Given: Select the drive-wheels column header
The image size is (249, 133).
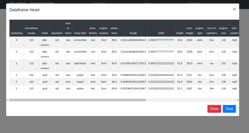Looking at the screenshot, I should click(93, 28).
